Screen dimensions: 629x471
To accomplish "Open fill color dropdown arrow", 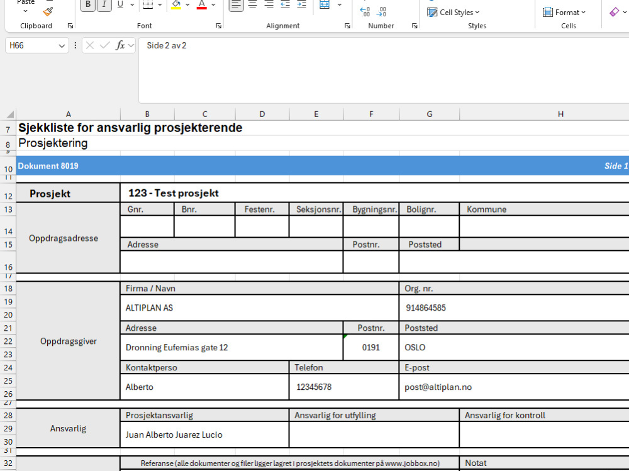I will pyautogui.click(x=187, y=5).
